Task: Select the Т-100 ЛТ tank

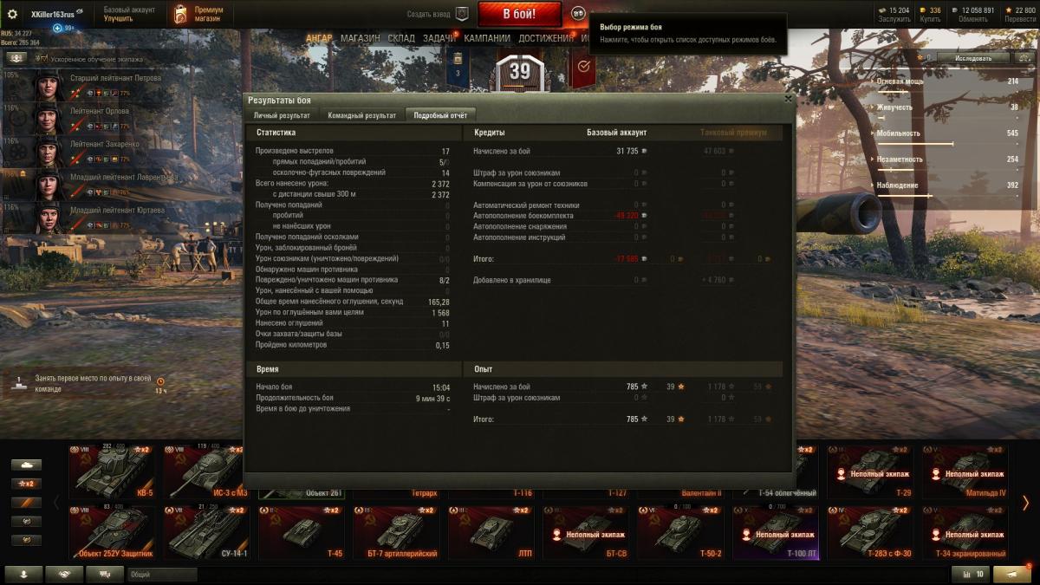Action: 776,531
